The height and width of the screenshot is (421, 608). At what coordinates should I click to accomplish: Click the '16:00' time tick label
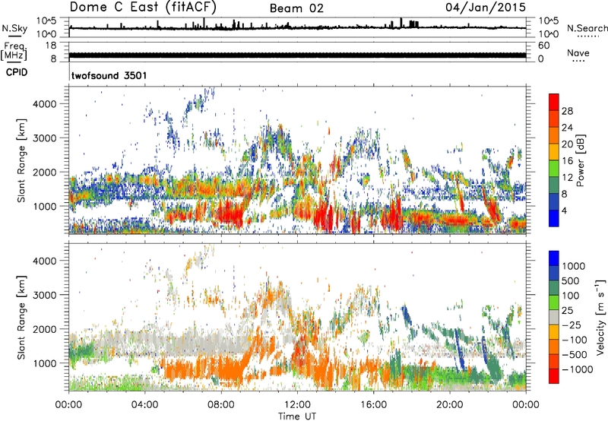pos(373,405)
